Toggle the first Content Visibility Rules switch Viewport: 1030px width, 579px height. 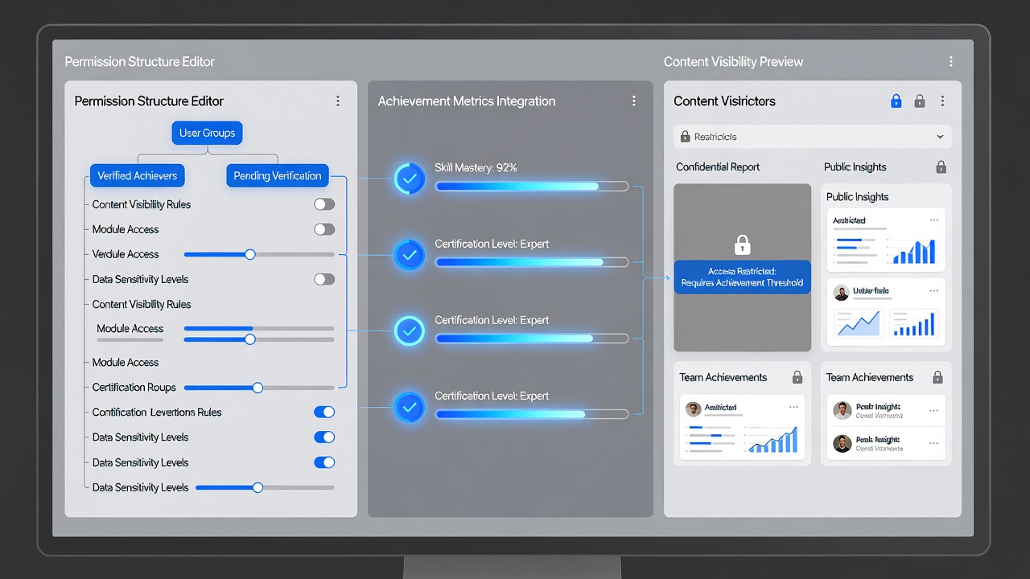[x=324, y=204]
